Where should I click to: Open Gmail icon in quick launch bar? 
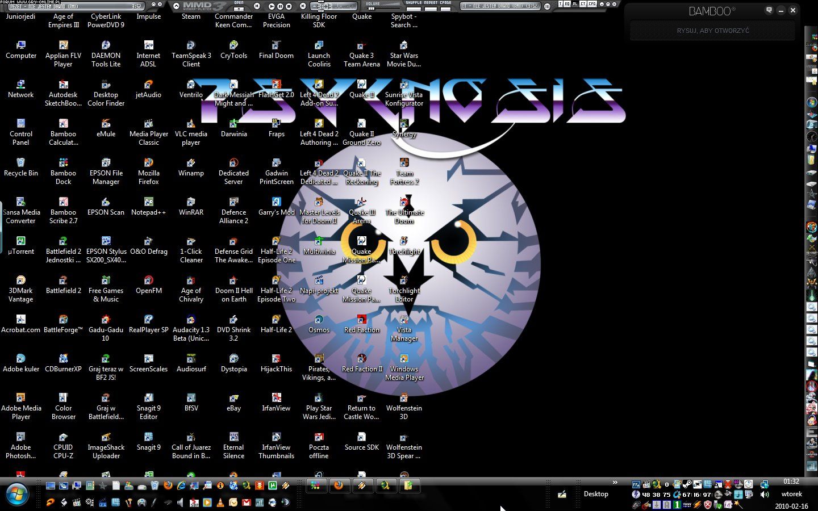coord(247,502)
